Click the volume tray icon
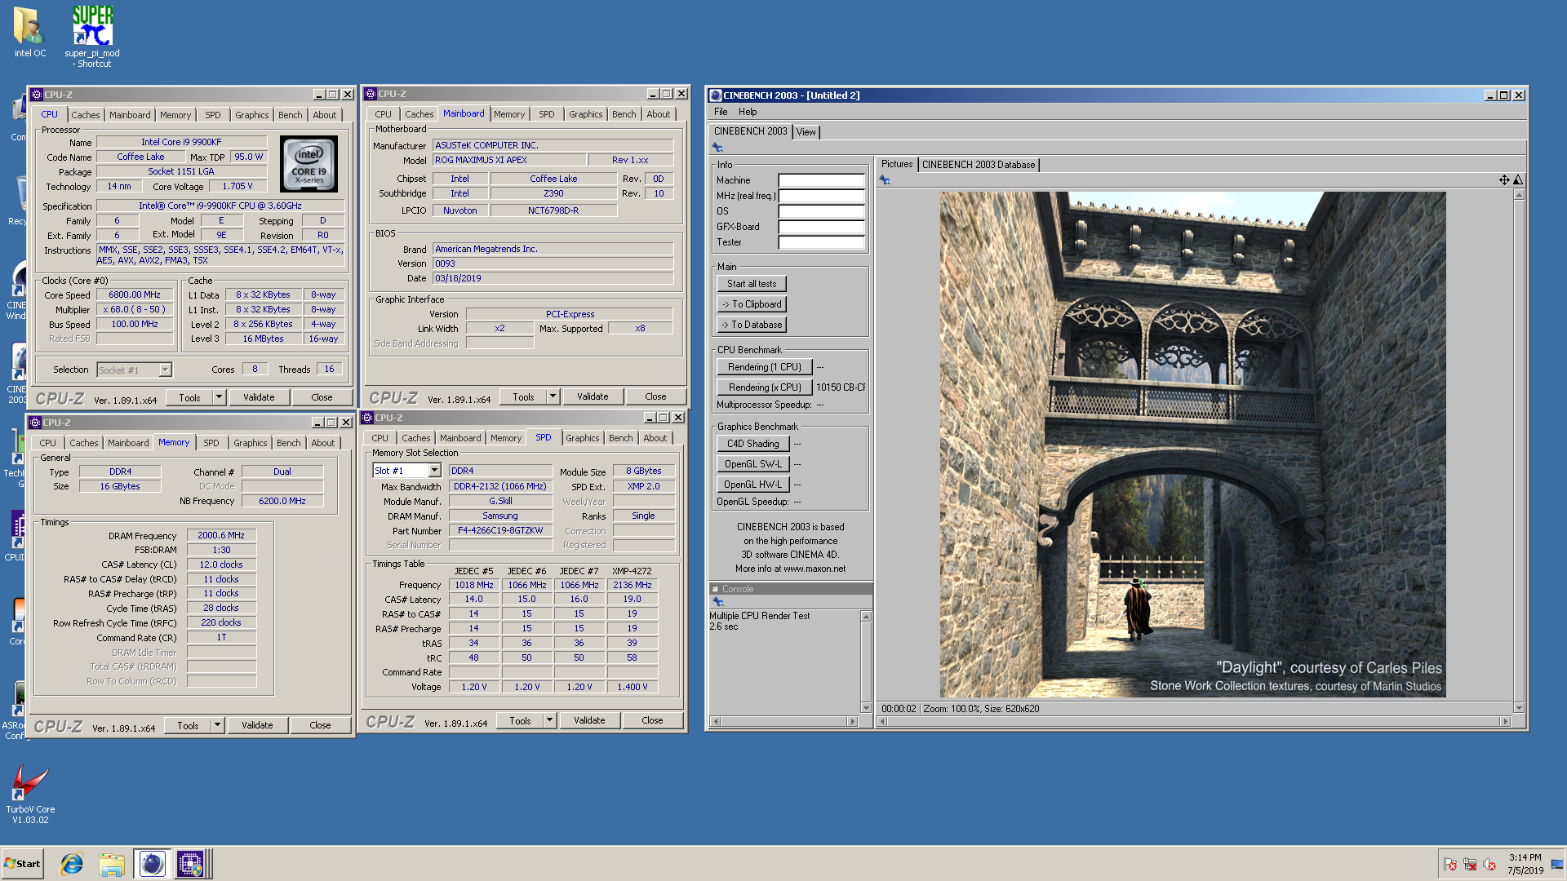 tap(1489, 864)
